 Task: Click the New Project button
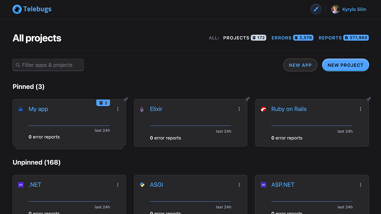tap(345, 65)
